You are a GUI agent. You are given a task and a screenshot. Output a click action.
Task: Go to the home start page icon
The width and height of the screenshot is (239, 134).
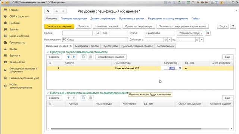pyautogui.click(x=48, y=11)
